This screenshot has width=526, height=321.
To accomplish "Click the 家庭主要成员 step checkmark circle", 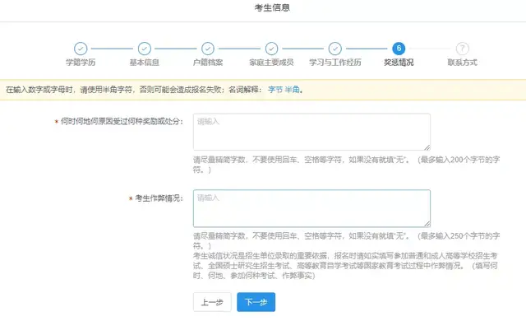I will coord(271,49).
